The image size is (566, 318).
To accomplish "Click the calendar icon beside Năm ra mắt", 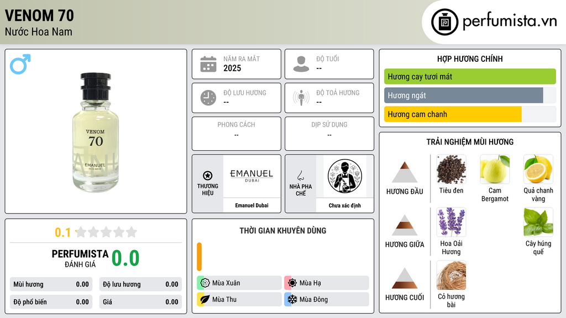I will coord(208,64).
